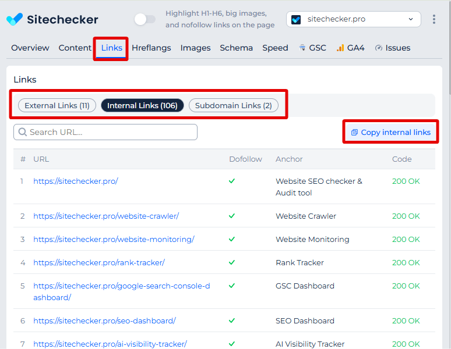Click 200 OK code in website-crawler row
The image size is (451, 349).
(x=406, y=216)
